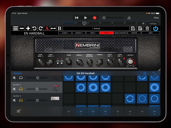Expand the plugin view with arrows icon
The image size is (171, 128).
coord(154,73)
